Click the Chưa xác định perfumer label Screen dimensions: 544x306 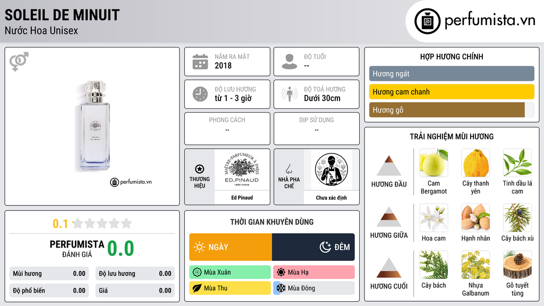tap(331, 198)
